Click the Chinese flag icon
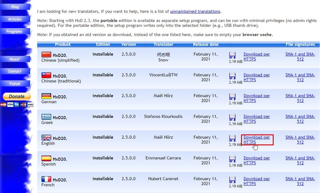Screen dimensions: 320x193 tap(46, 55)
